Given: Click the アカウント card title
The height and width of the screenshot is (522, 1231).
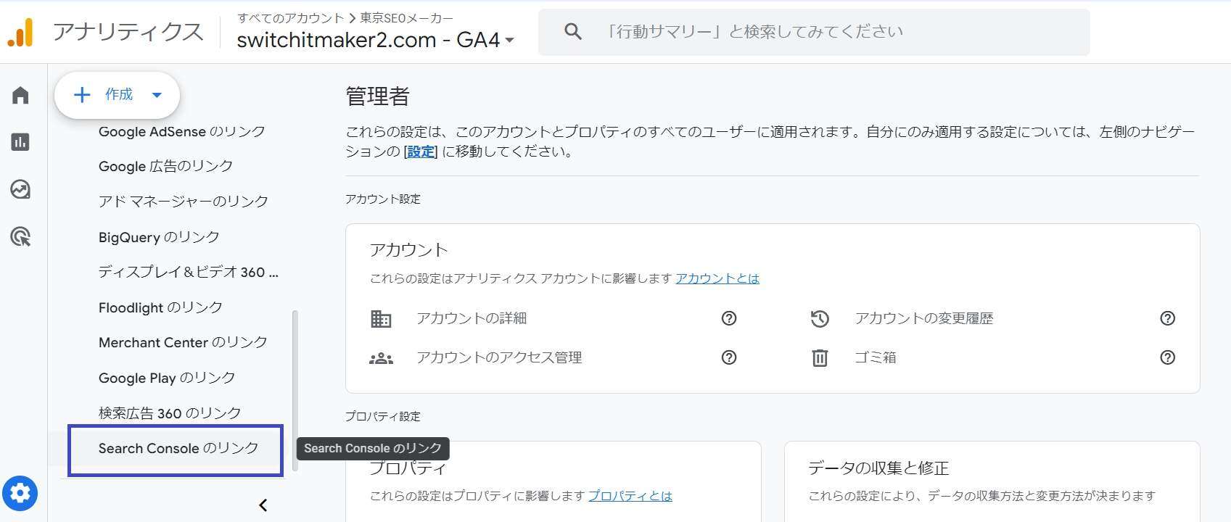Looking at the screenshot, I should click(x=409, y=250).
